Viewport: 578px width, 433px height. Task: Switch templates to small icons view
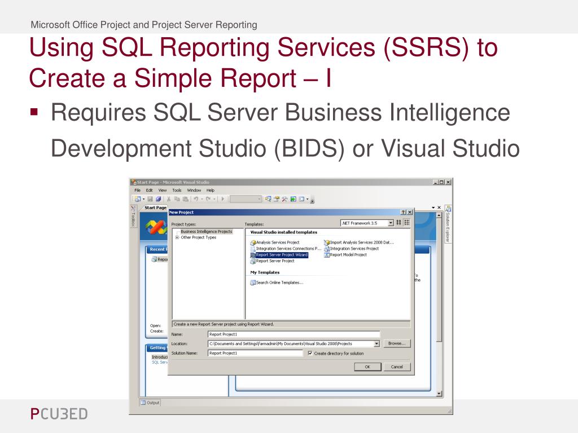[407, 223]
